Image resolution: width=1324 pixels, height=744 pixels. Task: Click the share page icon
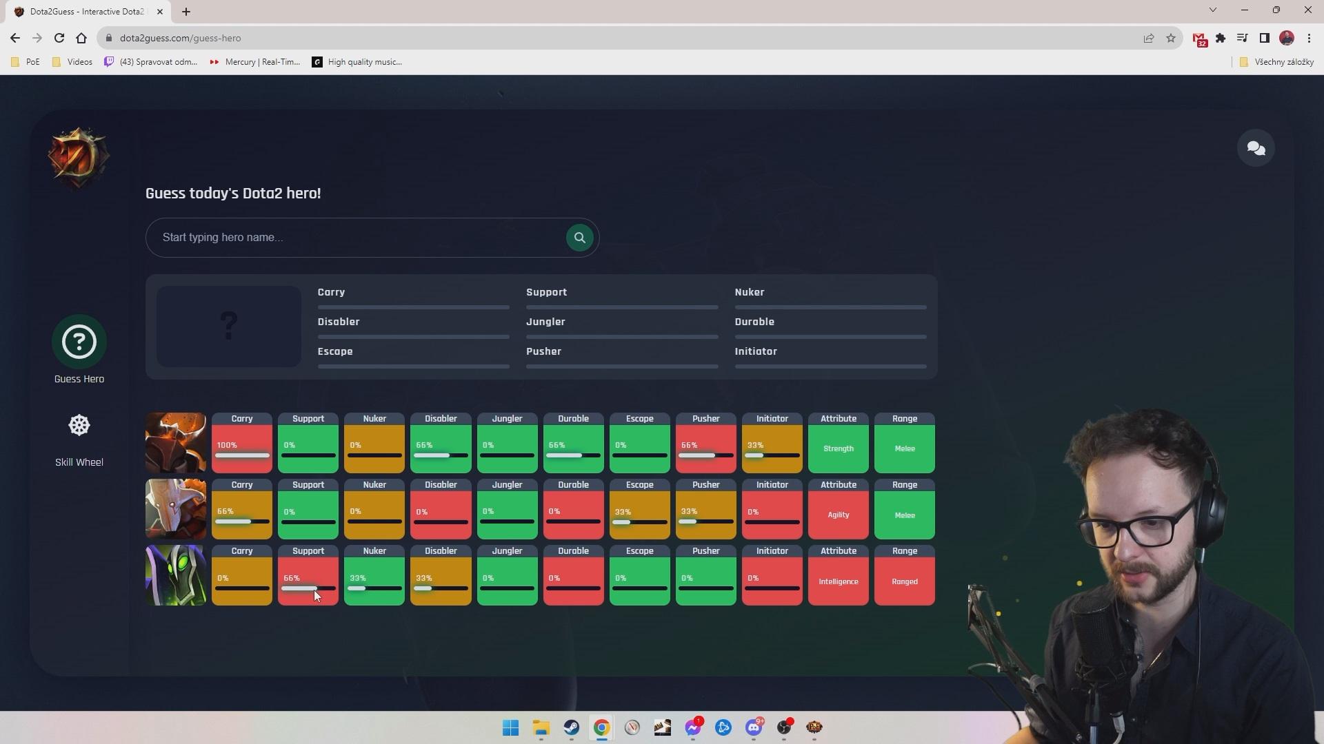[1148, 38]
